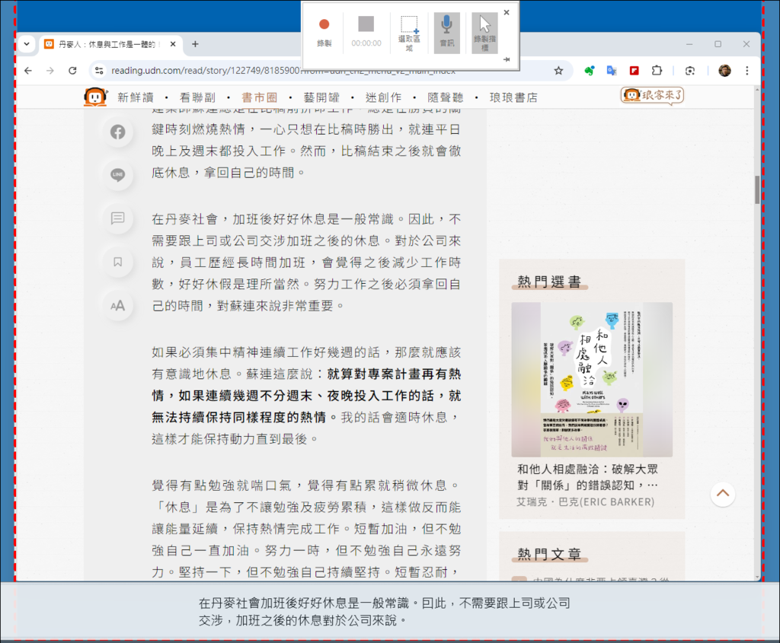This screenshot has height=643, width=780.
Task: Click the reading.udn.com address bar URL
Action: point(205,71)
